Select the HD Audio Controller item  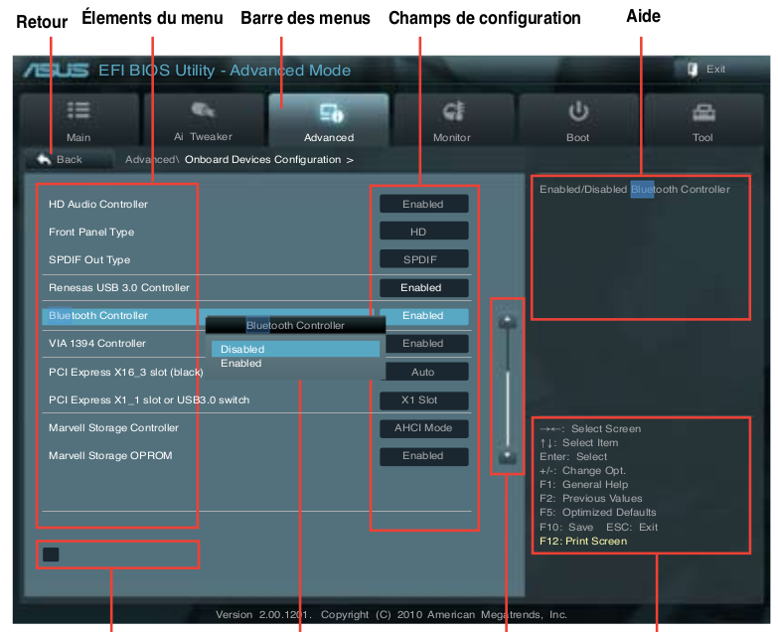98,204
